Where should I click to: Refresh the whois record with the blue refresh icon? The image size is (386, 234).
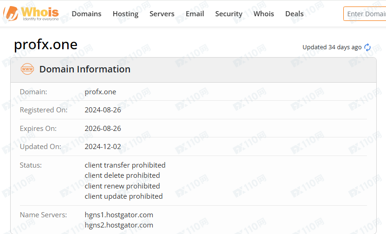[367, 47]
